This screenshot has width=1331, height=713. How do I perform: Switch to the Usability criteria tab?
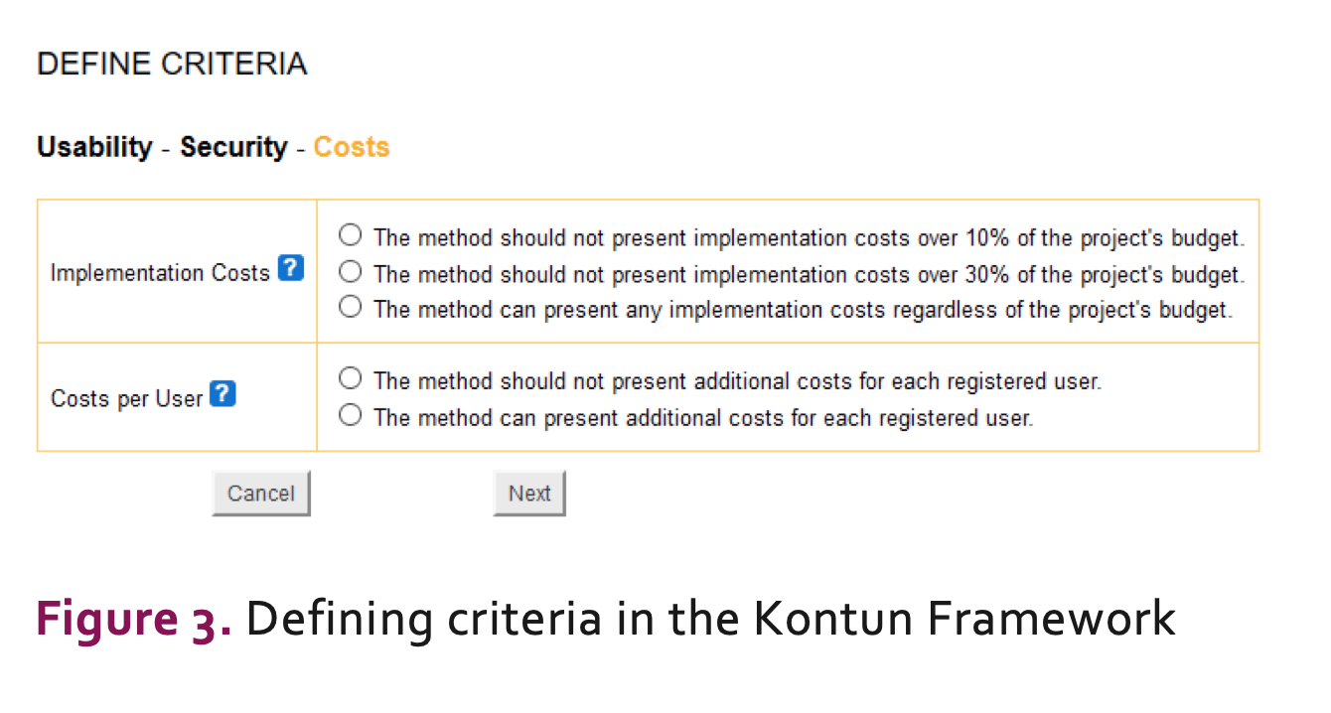click(x=94, y=147)
